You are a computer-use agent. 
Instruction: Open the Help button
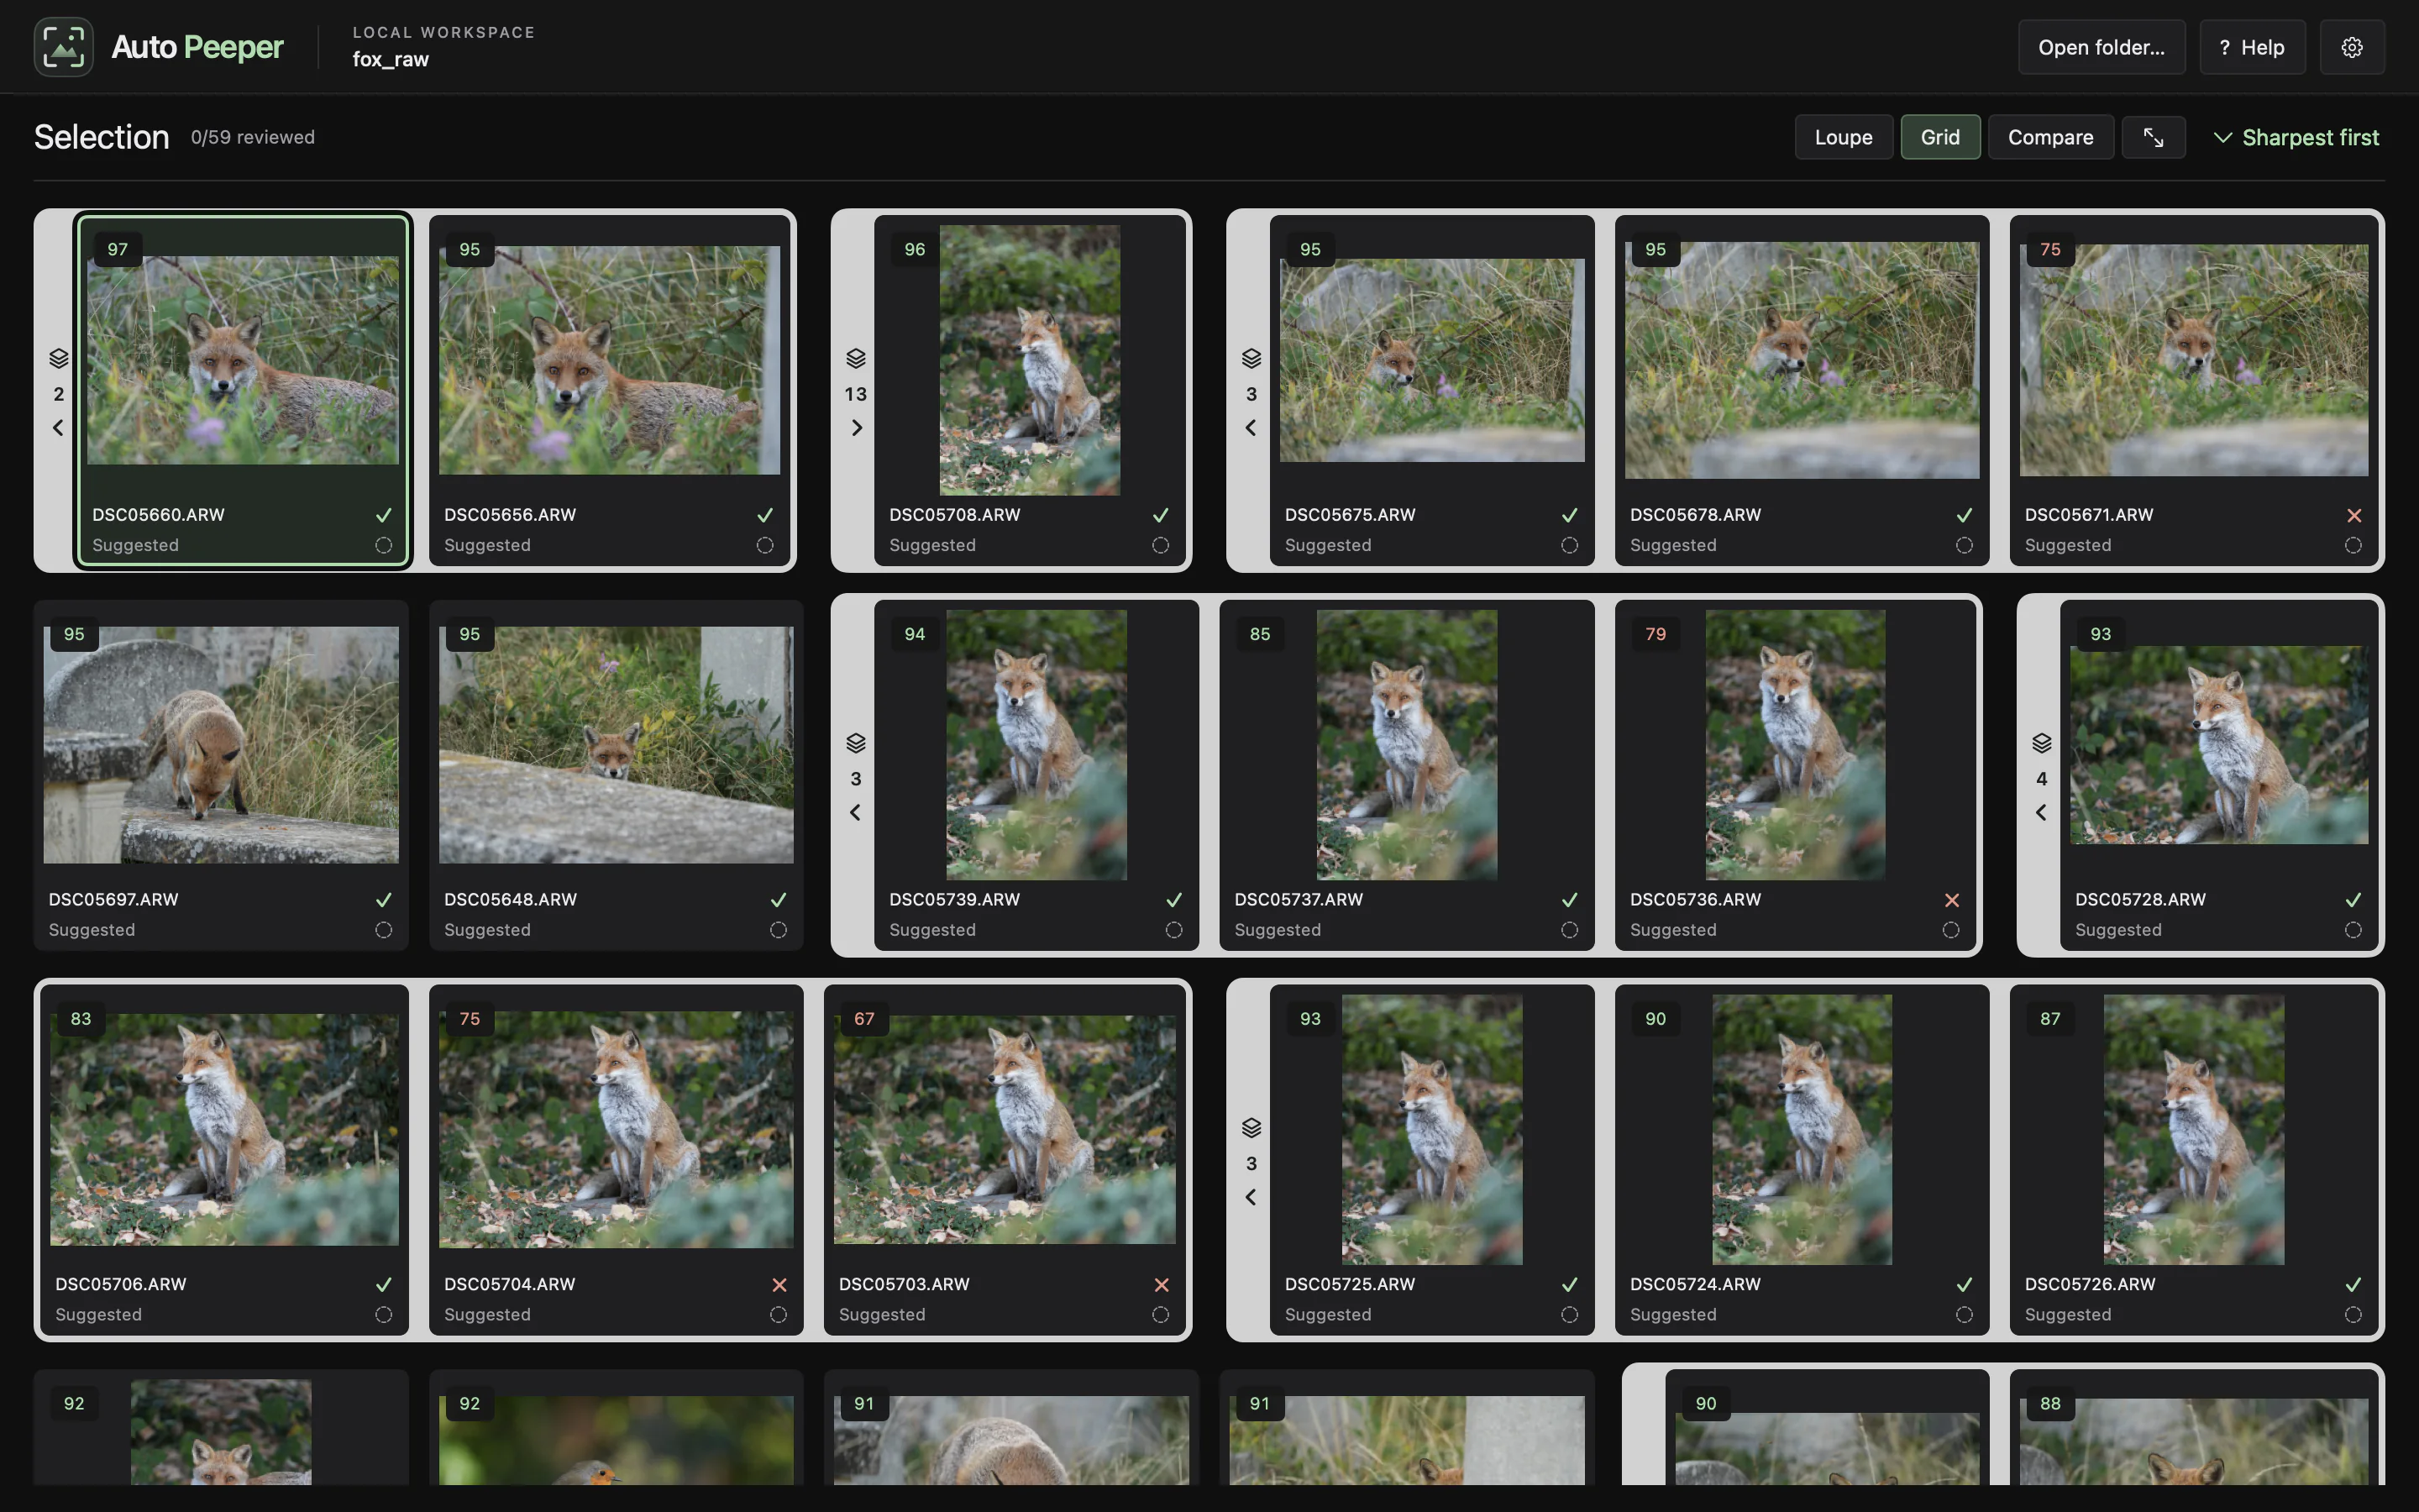pos(2252,47)
